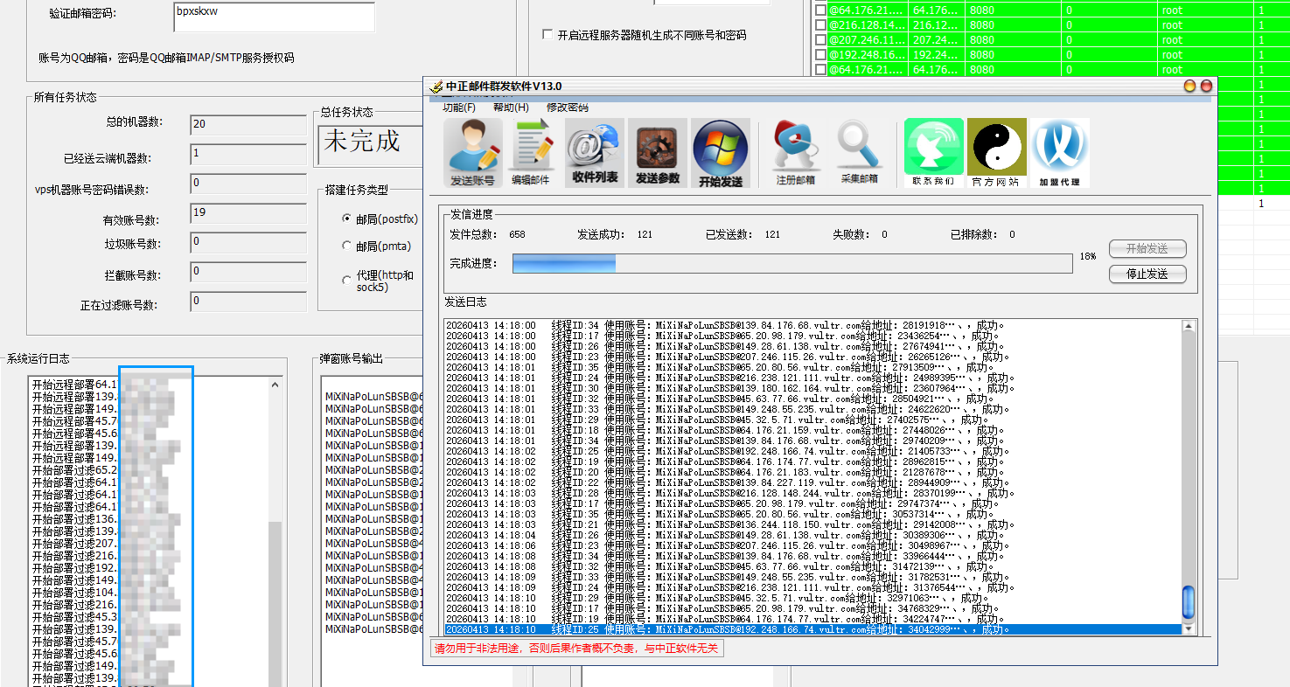Open the 发送参数 send settings gear icon

(658, 153)
